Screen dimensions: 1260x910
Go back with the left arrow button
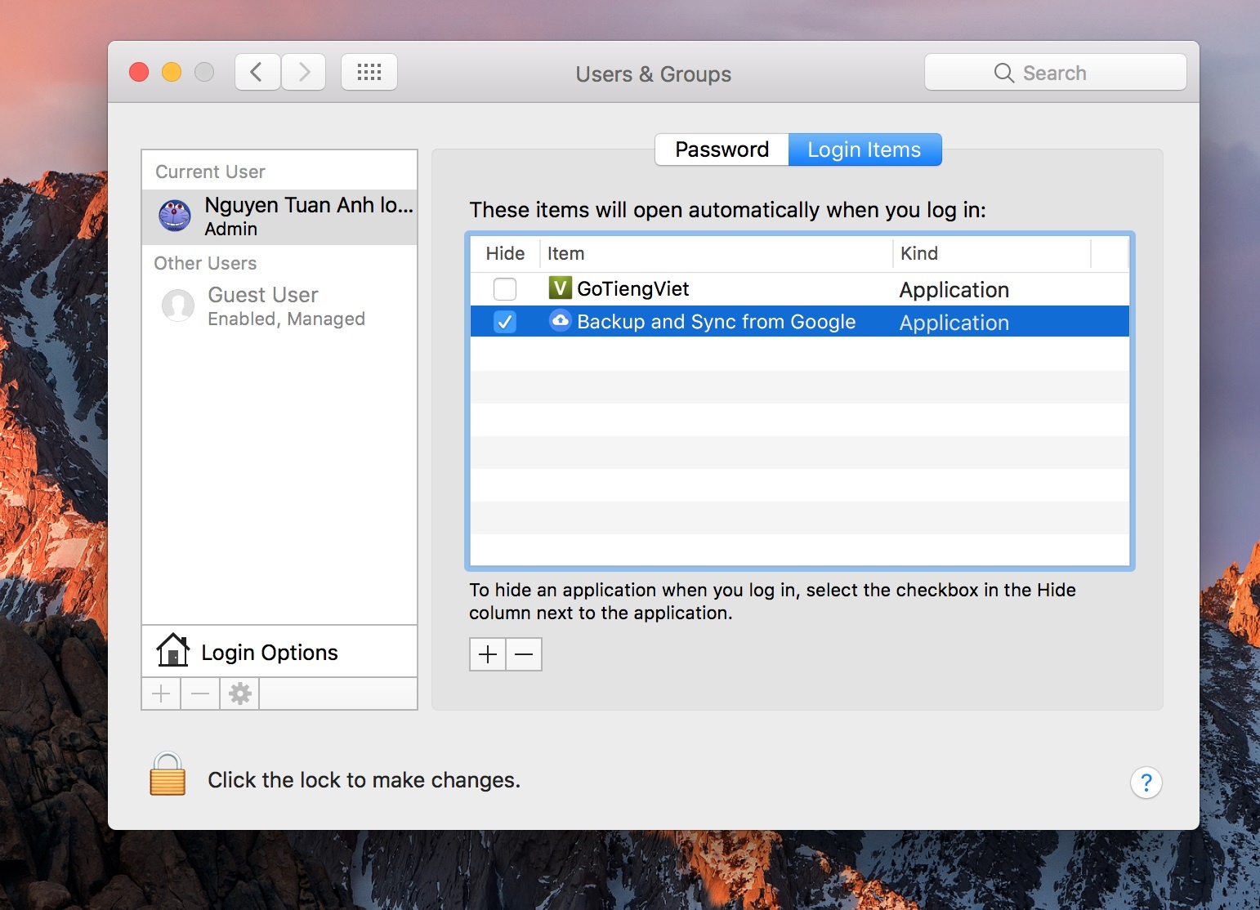tap(257, 73)
